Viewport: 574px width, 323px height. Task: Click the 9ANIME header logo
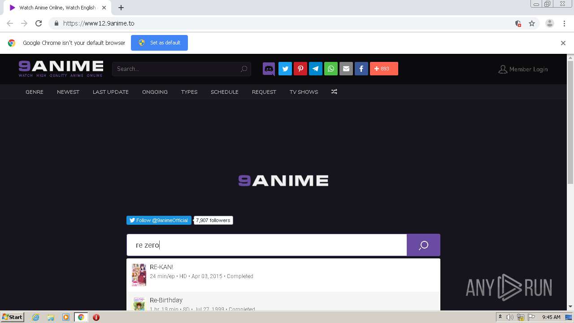[61, 69]
